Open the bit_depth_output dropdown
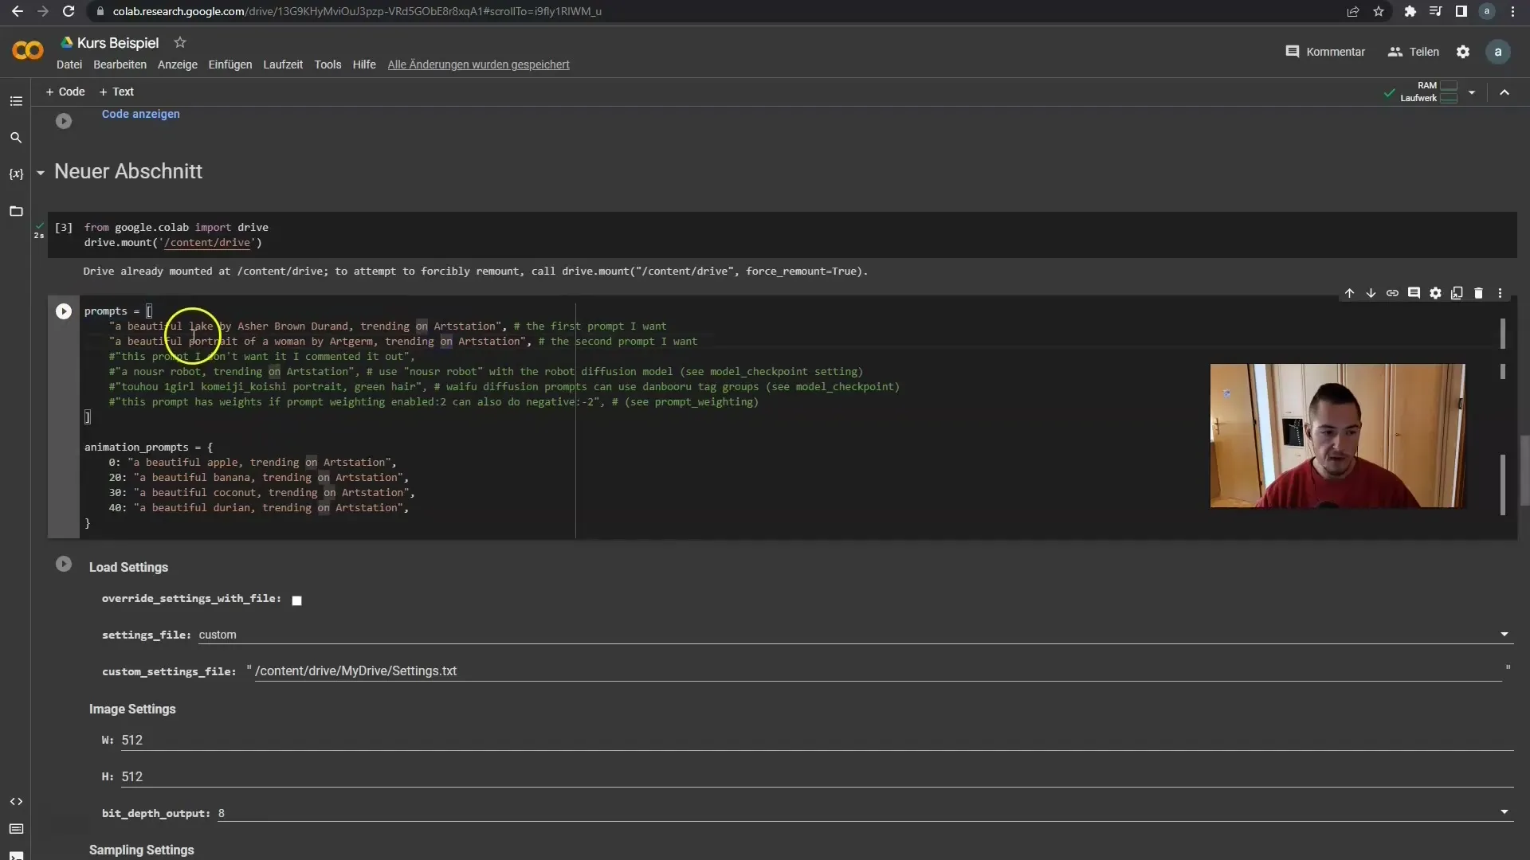The height and width of the screenshot is (860, 1530). [x=865, y=813]
